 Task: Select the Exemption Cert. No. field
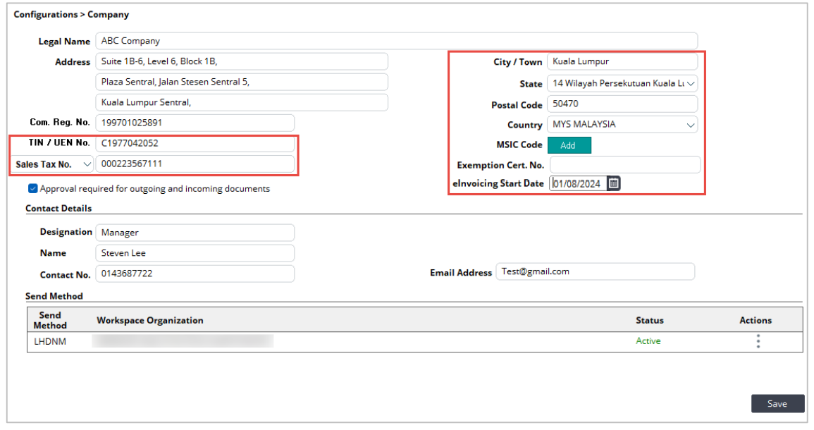[625, 165]
